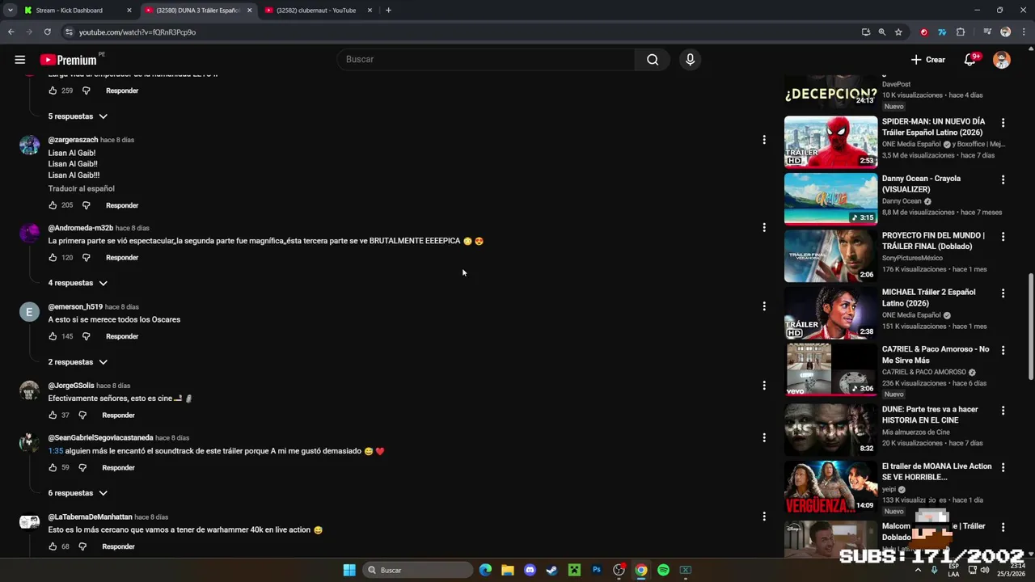Jump to the 1:35 timestamp link
Screen dimensions: 1035x582
click(55, 451)
